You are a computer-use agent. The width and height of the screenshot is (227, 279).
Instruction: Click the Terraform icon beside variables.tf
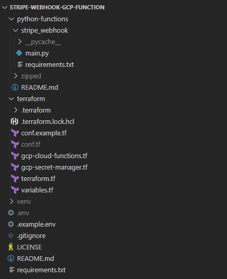tap(15, 190)
